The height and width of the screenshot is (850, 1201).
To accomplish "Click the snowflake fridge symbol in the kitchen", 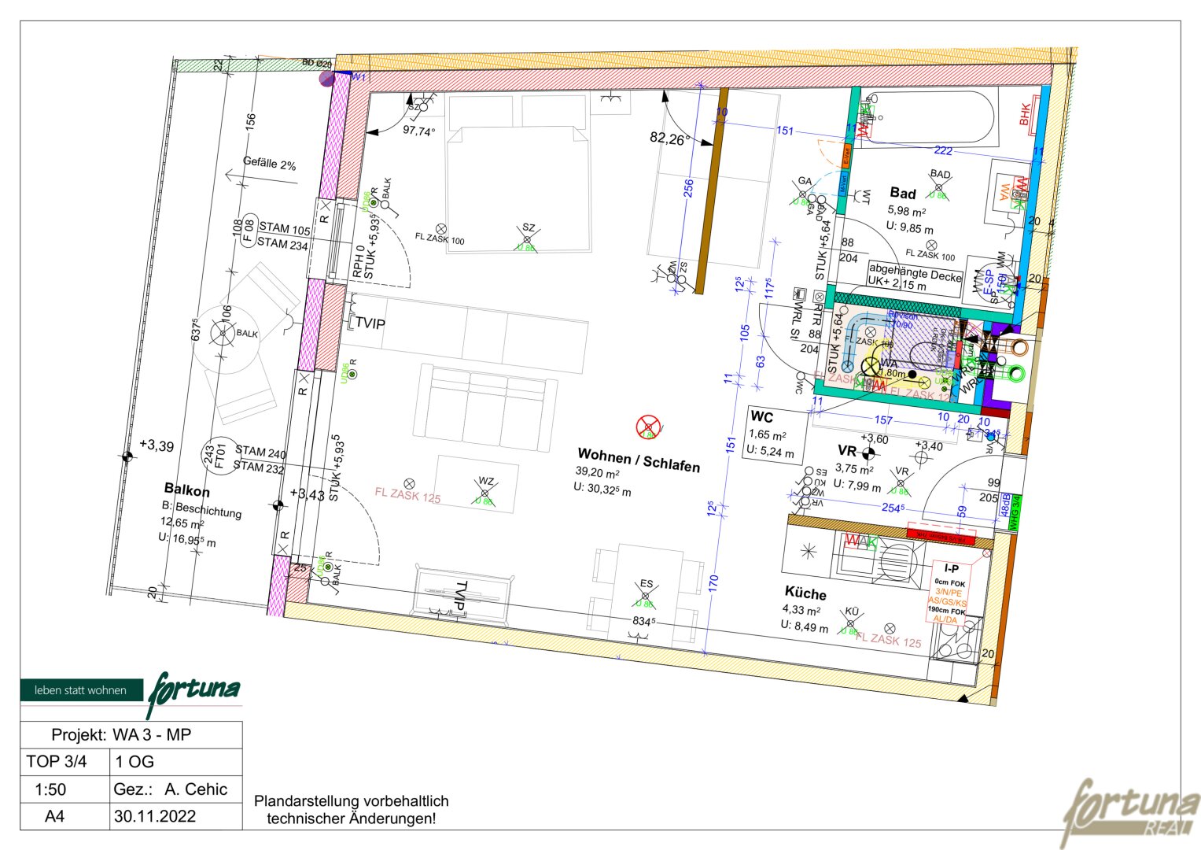I will pyautogui.click(x=808, y=551).
